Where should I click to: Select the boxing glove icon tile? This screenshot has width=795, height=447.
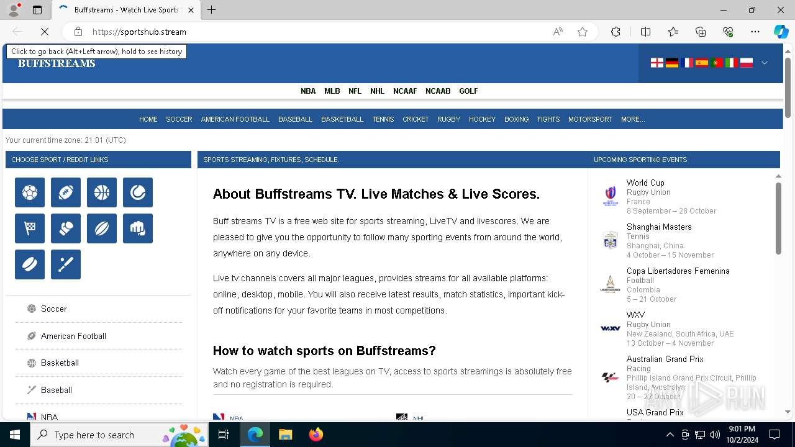[x=66, y=228]
